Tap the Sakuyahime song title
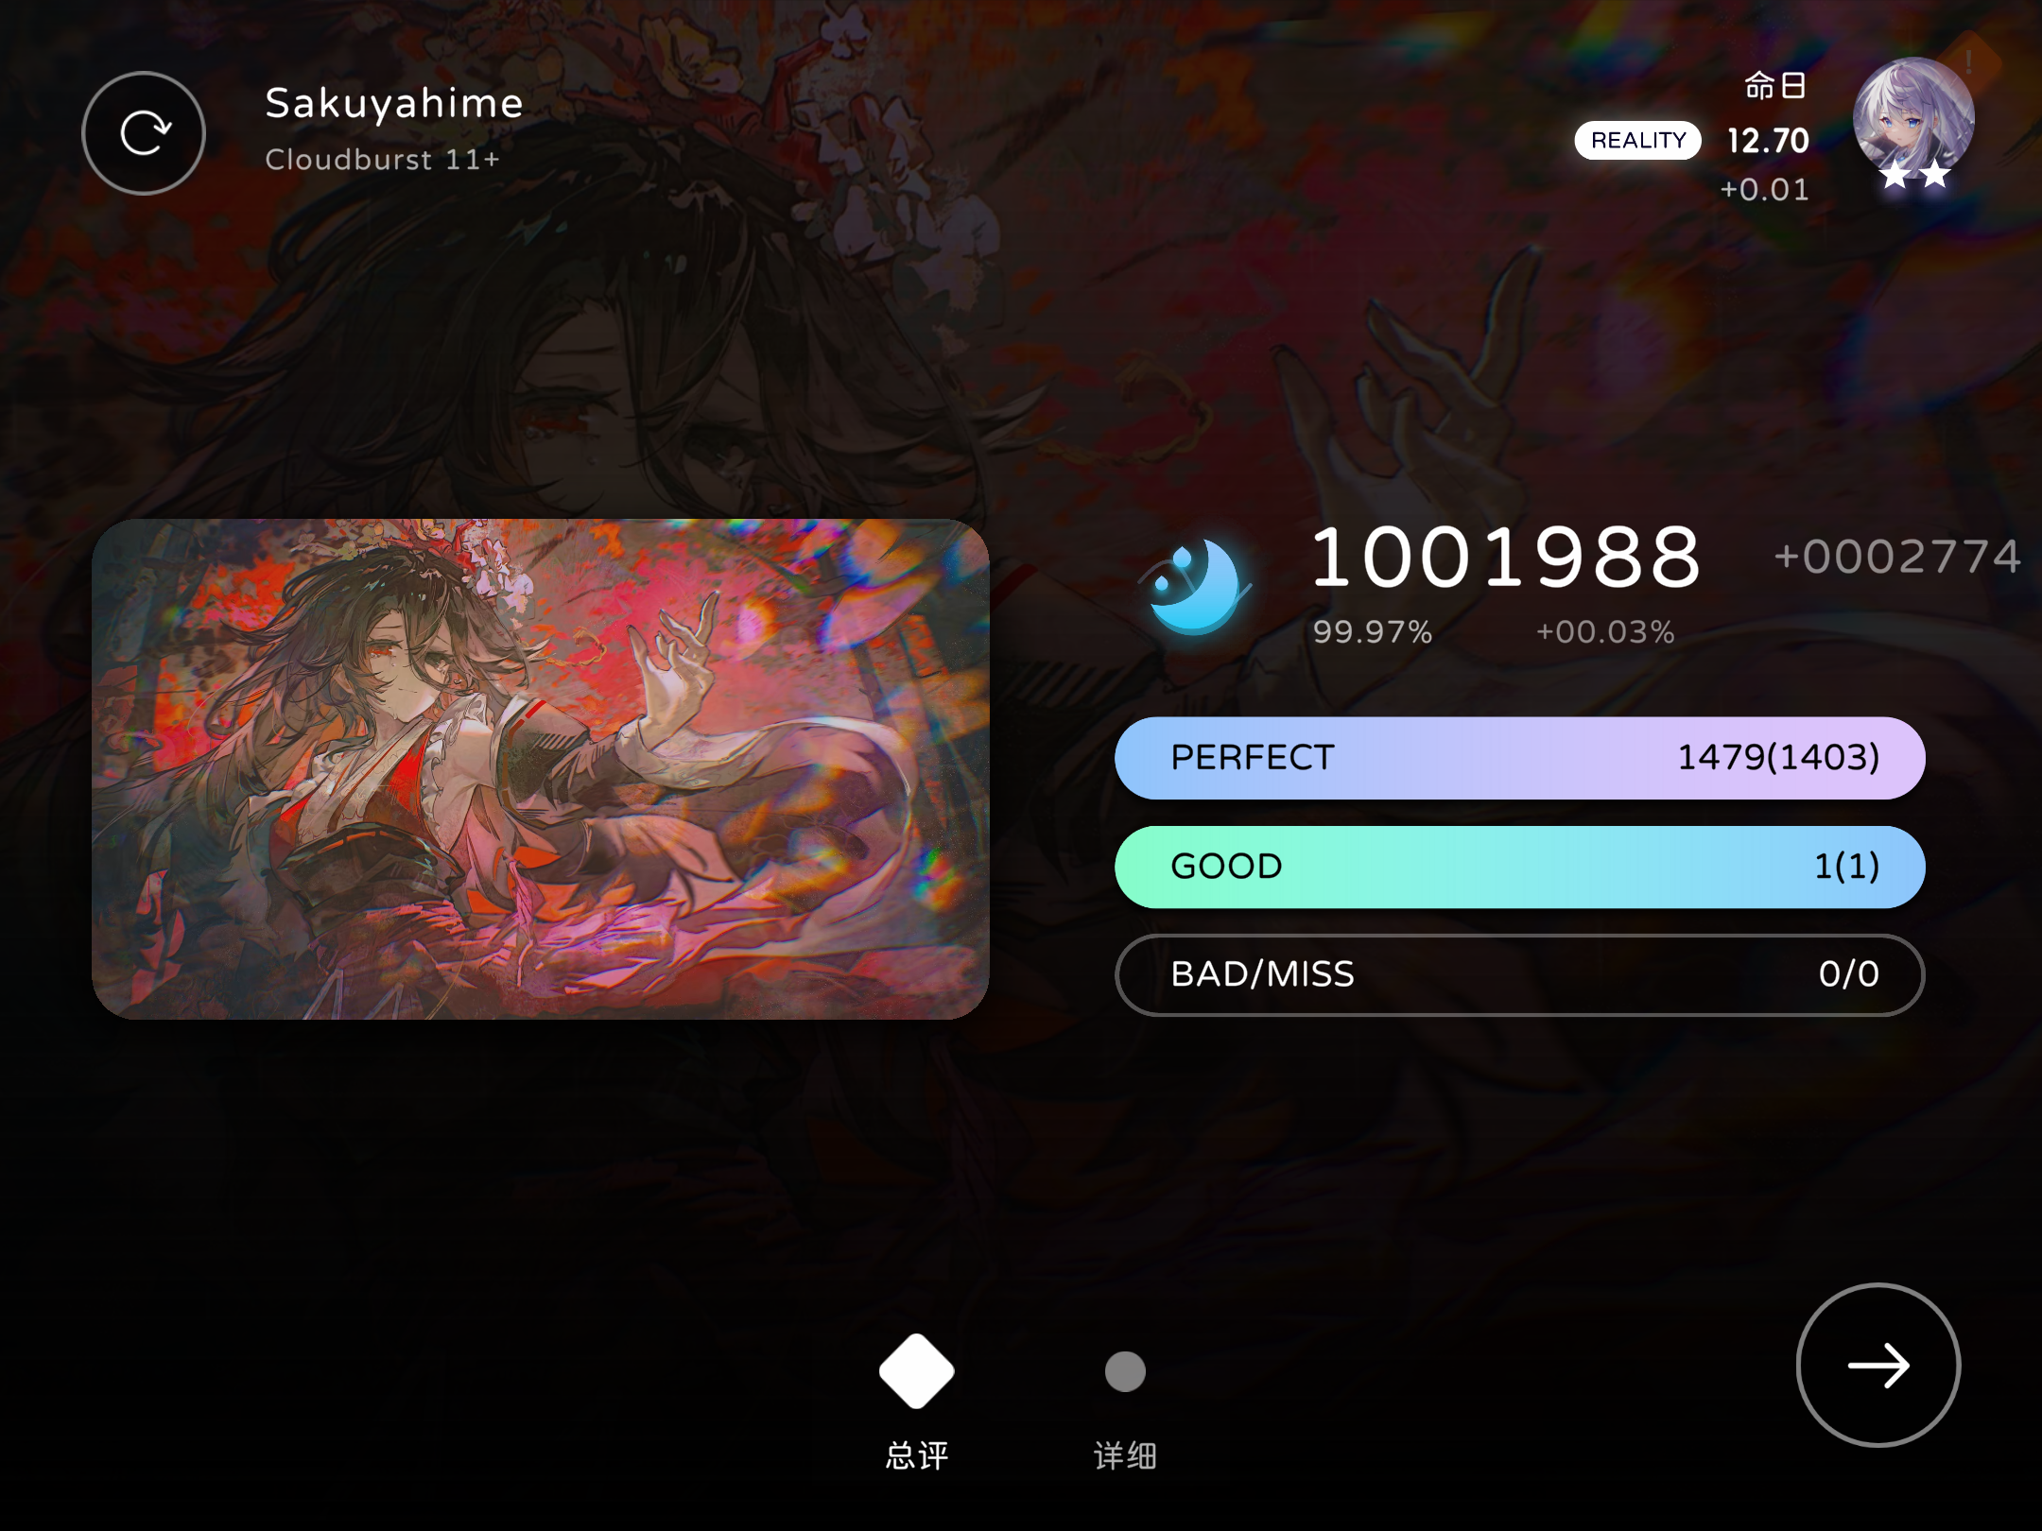The image size is (2042, 1531). click(x=393, y=104)
